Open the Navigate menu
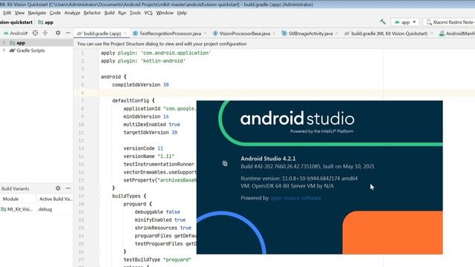475x267 pixels. (x=37, y=13)
